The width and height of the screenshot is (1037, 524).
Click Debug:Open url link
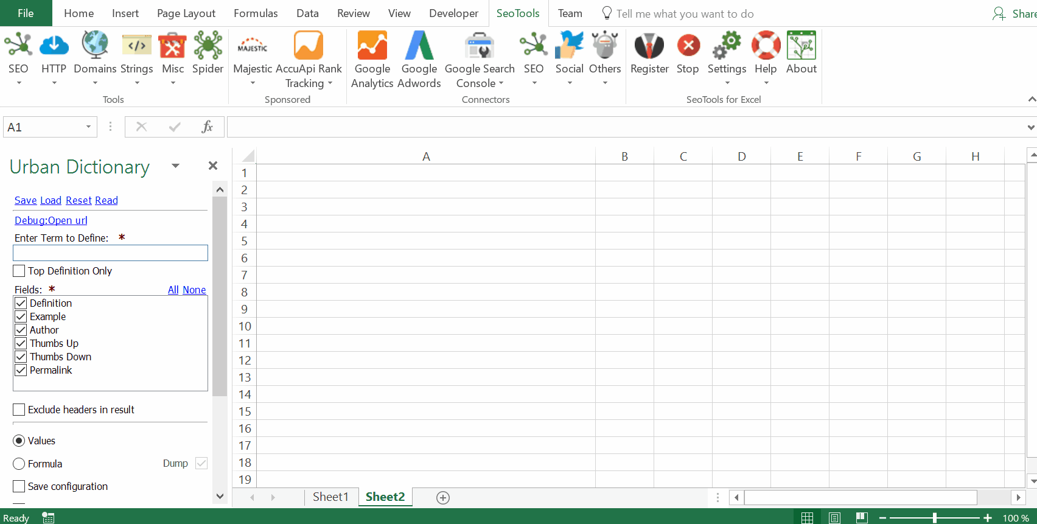coord(51,220)
